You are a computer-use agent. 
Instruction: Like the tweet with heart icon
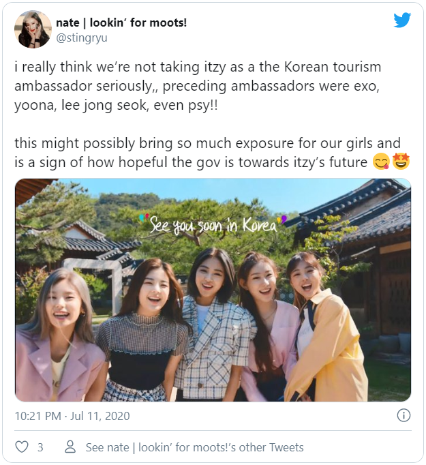click(22, 447)
